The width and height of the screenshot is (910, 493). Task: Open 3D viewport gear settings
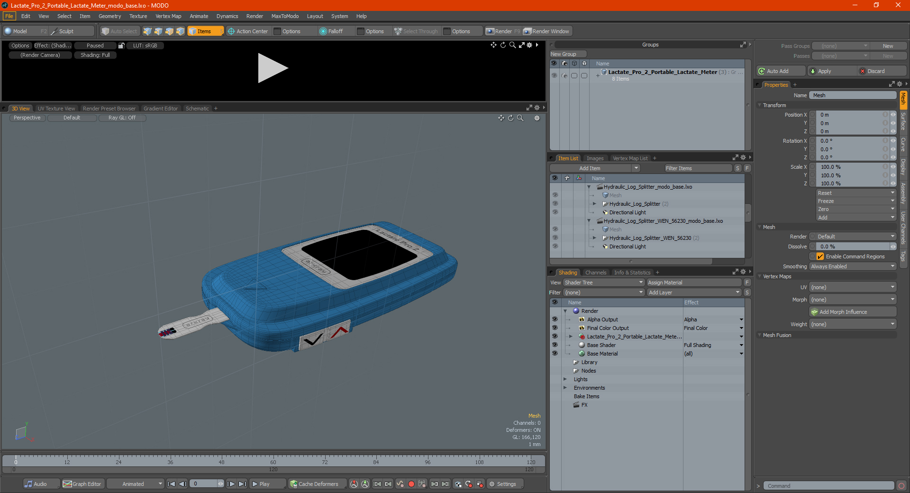537,118
